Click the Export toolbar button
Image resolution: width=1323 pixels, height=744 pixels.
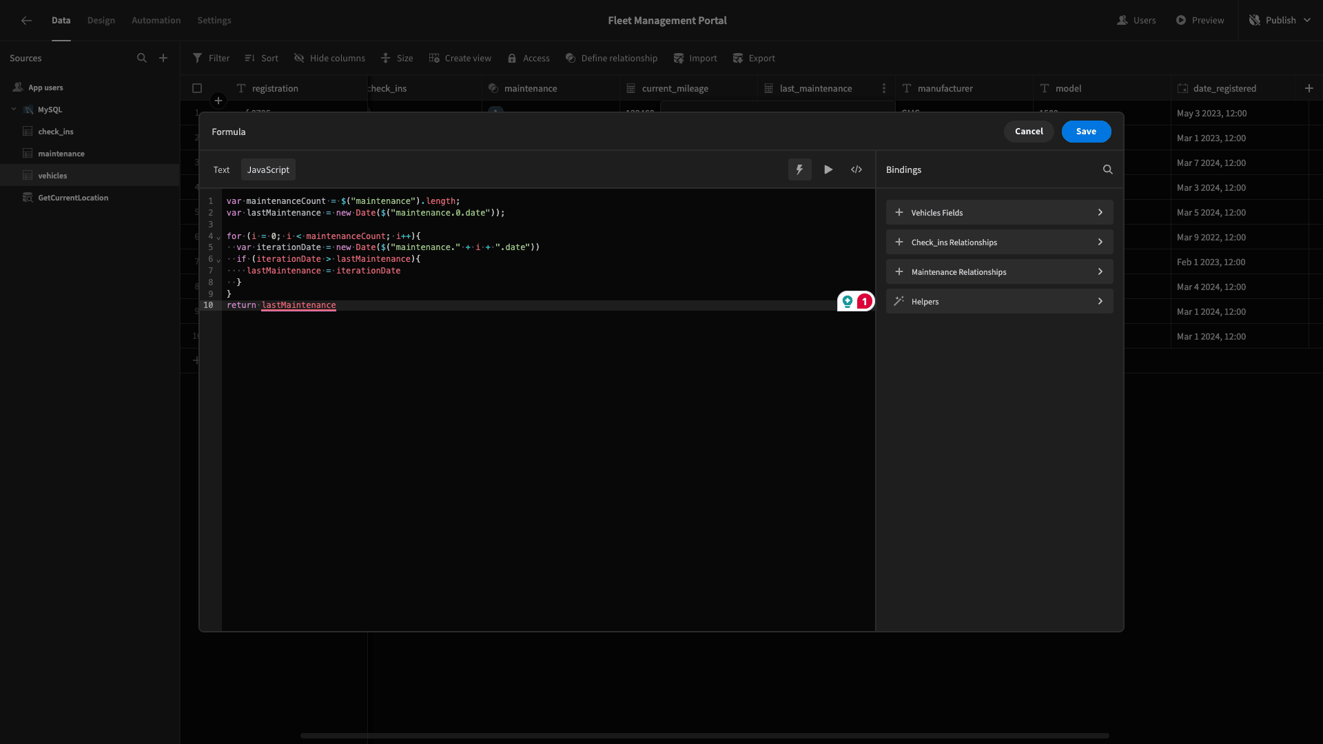(x=754, y=59)
